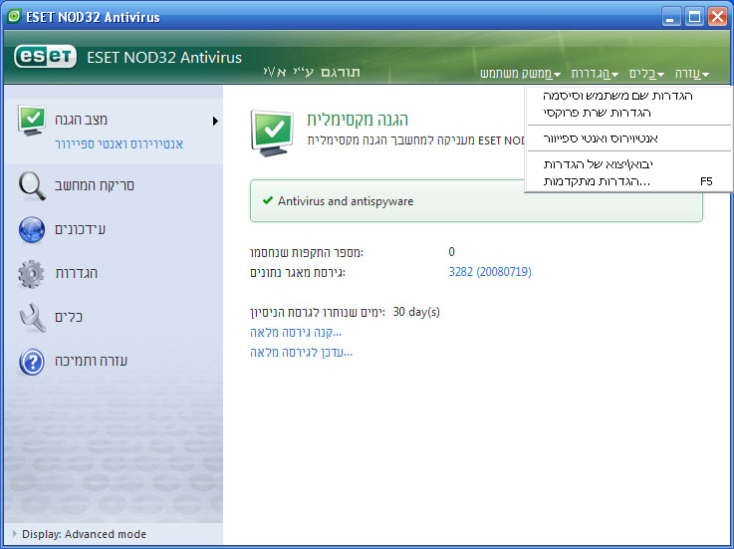Open the ממשק משתמש (User interface) dropdown
Screen dimensions: 734x549
click(x=520, y=74)
